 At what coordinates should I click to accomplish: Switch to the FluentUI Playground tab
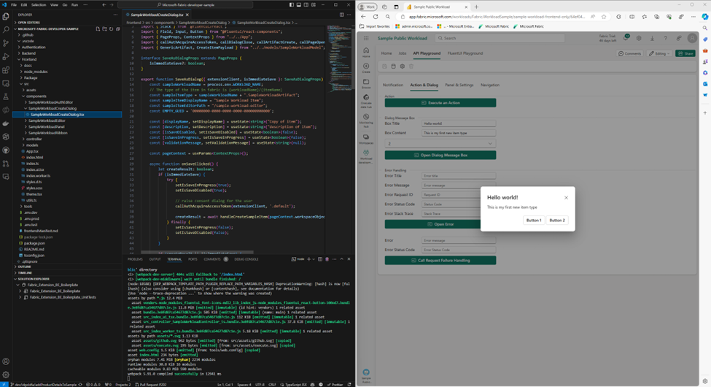[465, 53]
